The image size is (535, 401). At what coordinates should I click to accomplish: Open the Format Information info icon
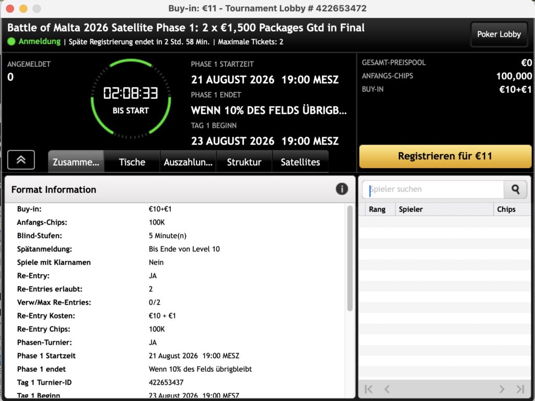coord(342,189)
